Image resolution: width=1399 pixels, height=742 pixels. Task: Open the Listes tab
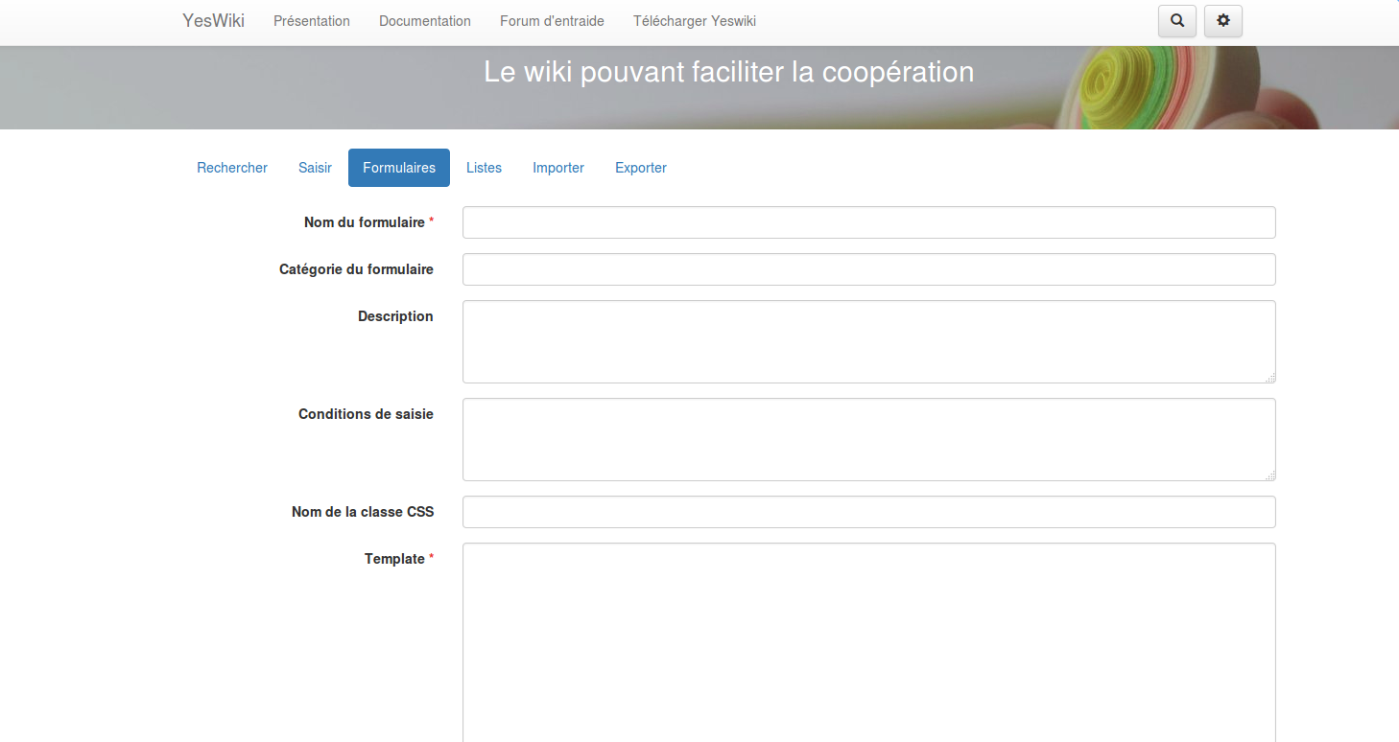click(x=484, y=168)
